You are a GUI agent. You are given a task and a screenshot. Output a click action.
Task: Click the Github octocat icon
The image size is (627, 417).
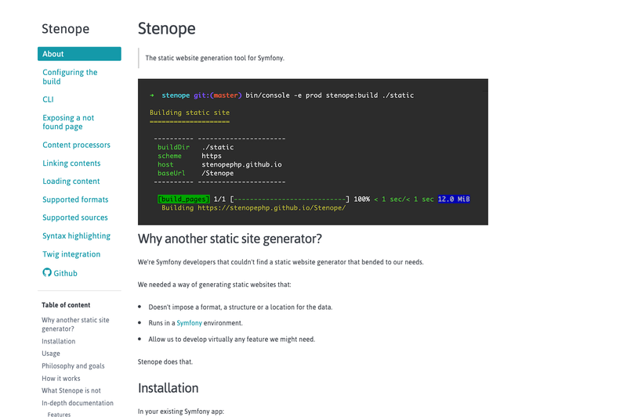[x=47, y=272]
